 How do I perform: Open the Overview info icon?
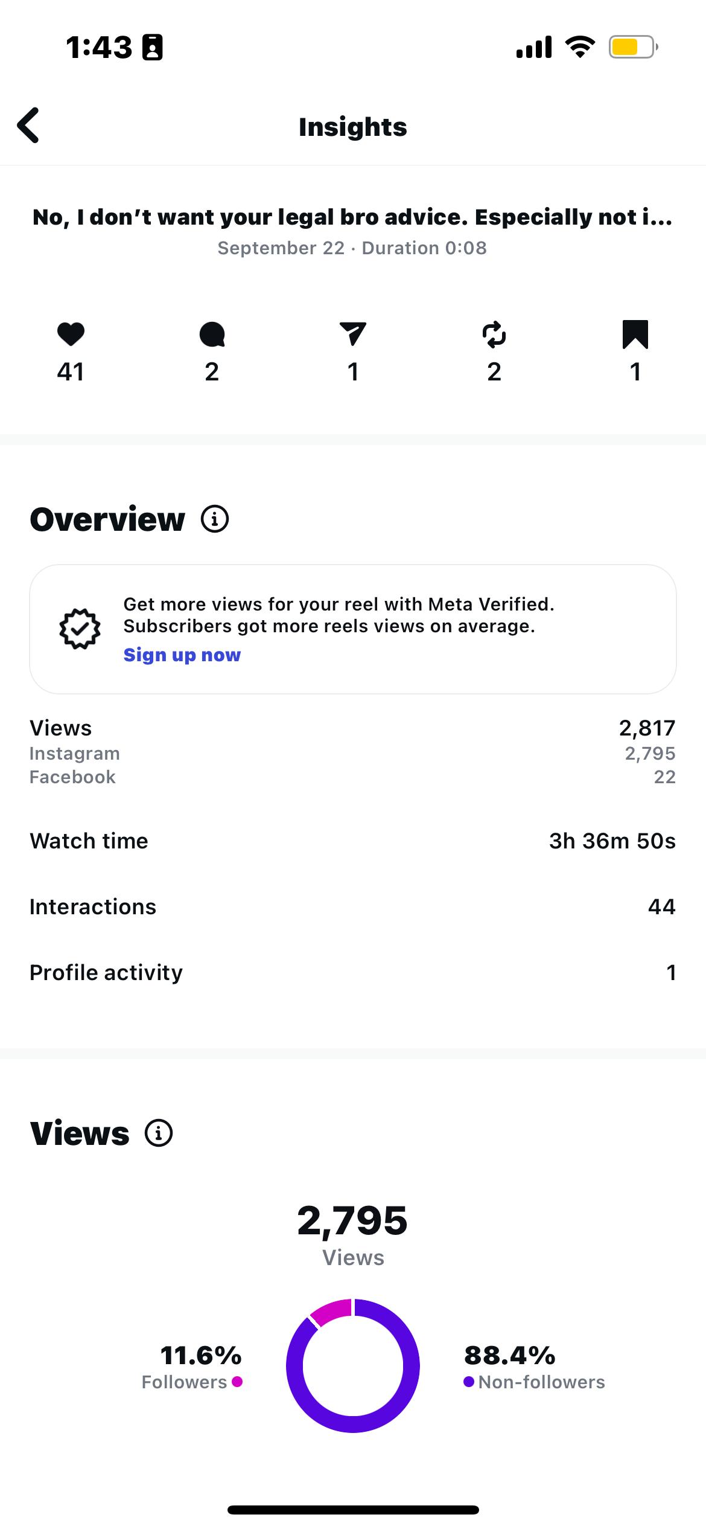coord(215,519)
